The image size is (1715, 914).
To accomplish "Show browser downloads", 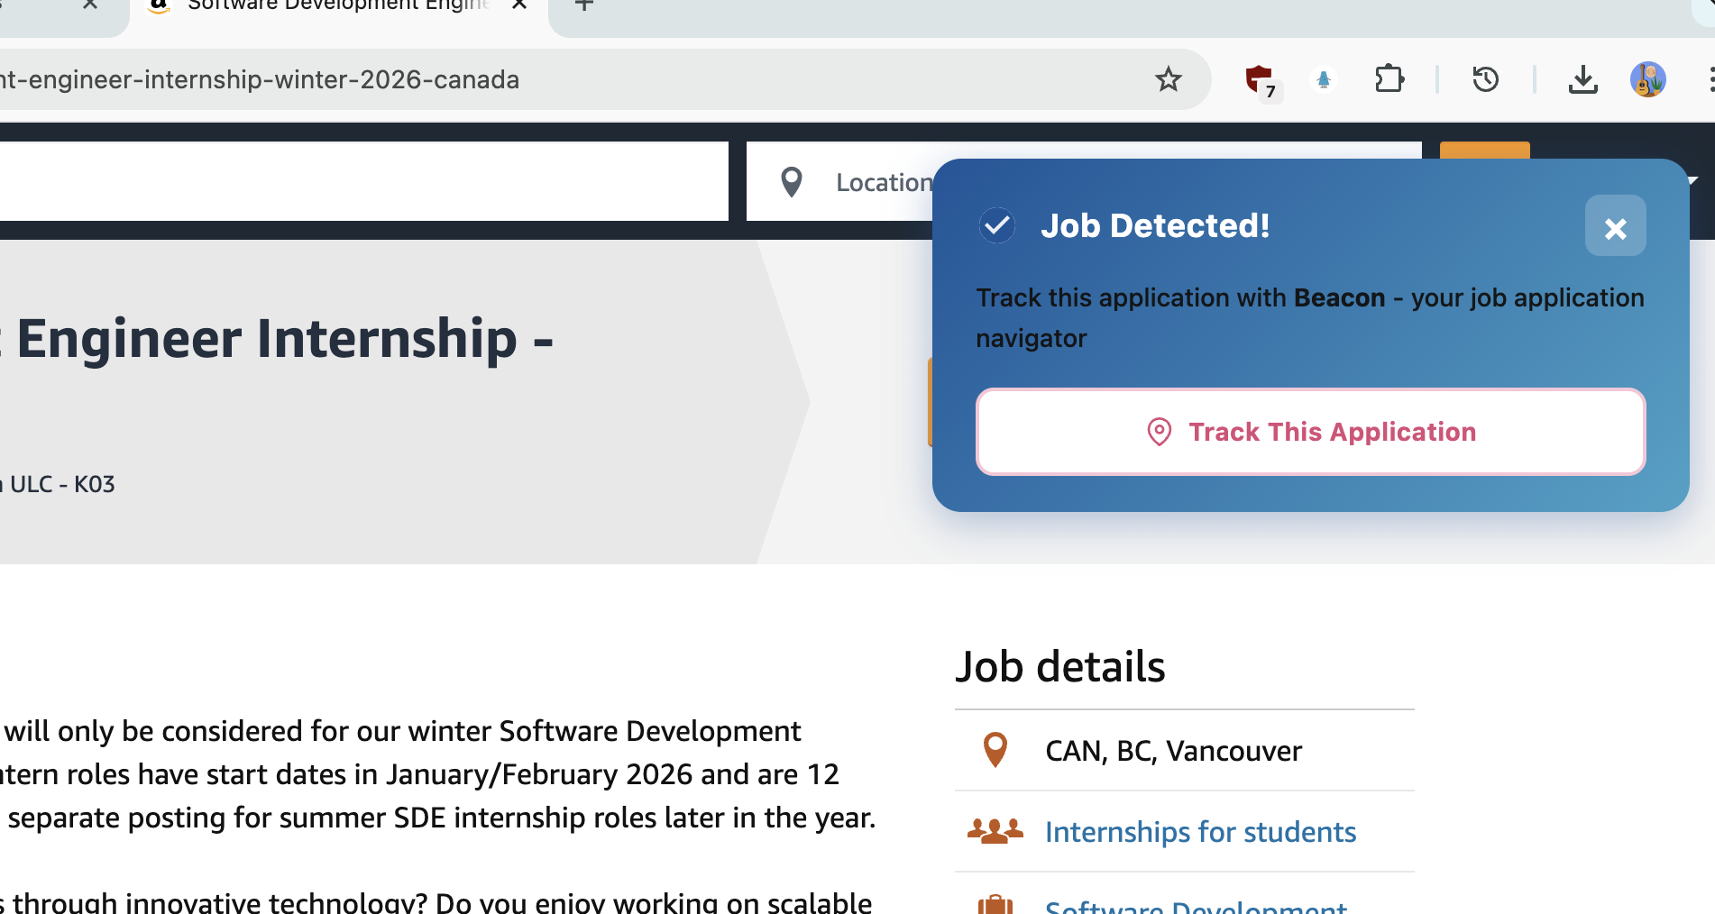I will (x=1582, y=79).
